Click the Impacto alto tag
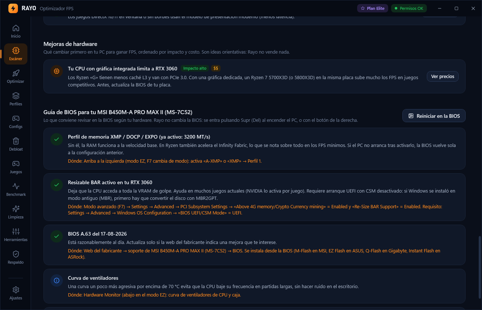 (195, 69)
